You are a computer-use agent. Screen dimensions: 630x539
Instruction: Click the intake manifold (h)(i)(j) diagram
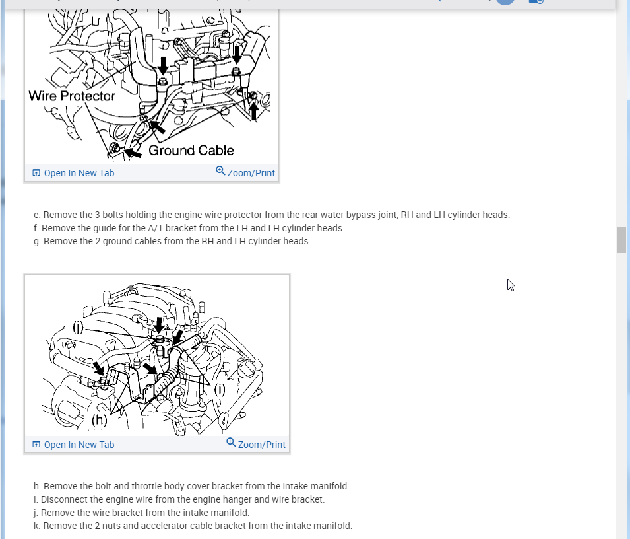click(x=157, y=355)
